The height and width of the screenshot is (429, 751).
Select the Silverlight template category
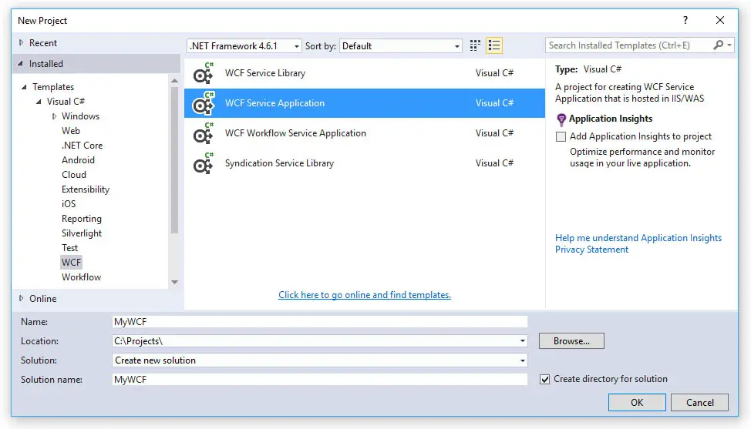point(82,233)
